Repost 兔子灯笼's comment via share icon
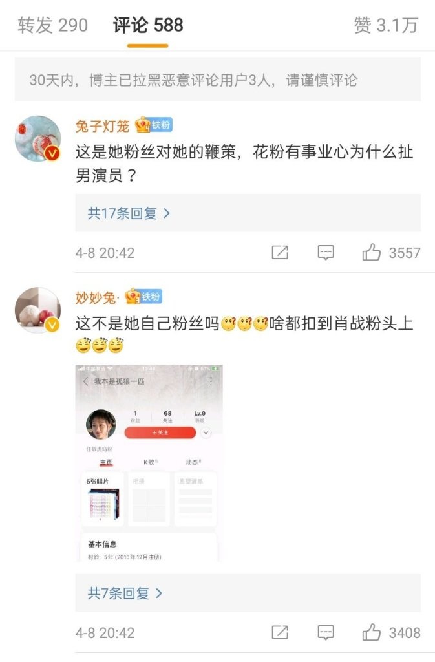 [280, 252]
